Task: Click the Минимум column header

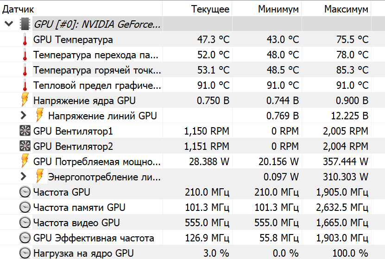Action: [278, 9]
